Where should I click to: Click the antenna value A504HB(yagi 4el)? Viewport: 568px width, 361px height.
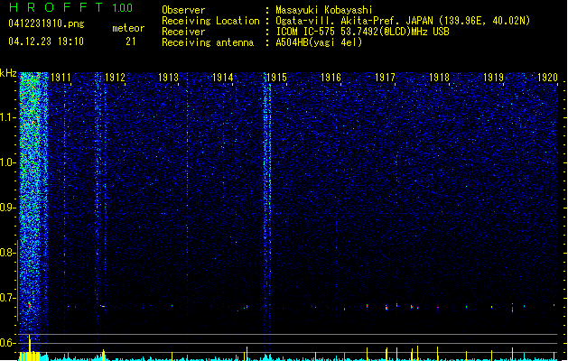(319, 42)
